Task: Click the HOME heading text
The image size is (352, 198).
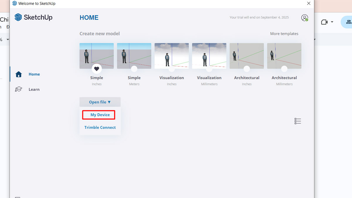Action: tap(89, 18)
